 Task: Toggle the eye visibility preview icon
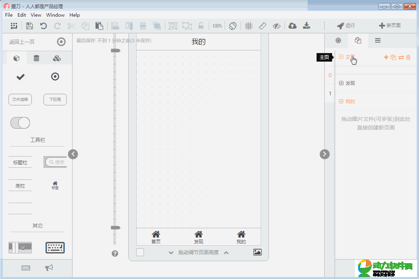277,26
